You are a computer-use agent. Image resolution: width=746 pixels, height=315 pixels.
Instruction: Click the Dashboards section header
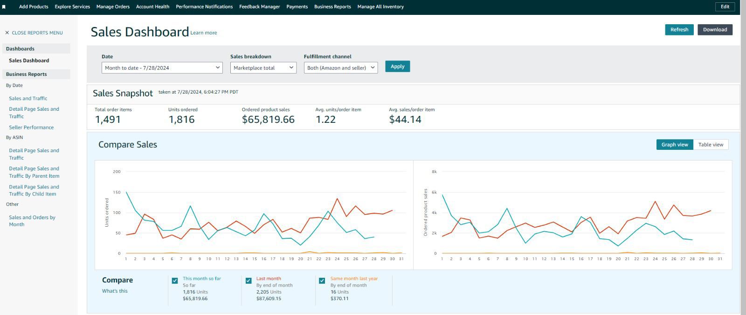coord(36,48)
